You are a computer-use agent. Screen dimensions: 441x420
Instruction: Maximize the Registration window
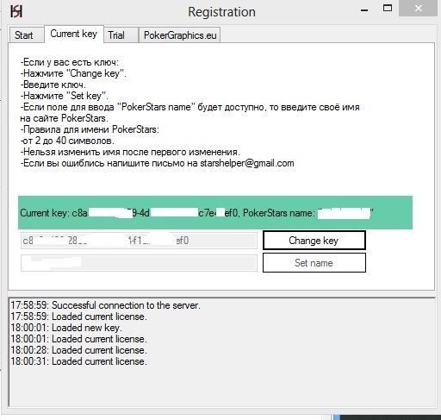click(x=388, y=9)
